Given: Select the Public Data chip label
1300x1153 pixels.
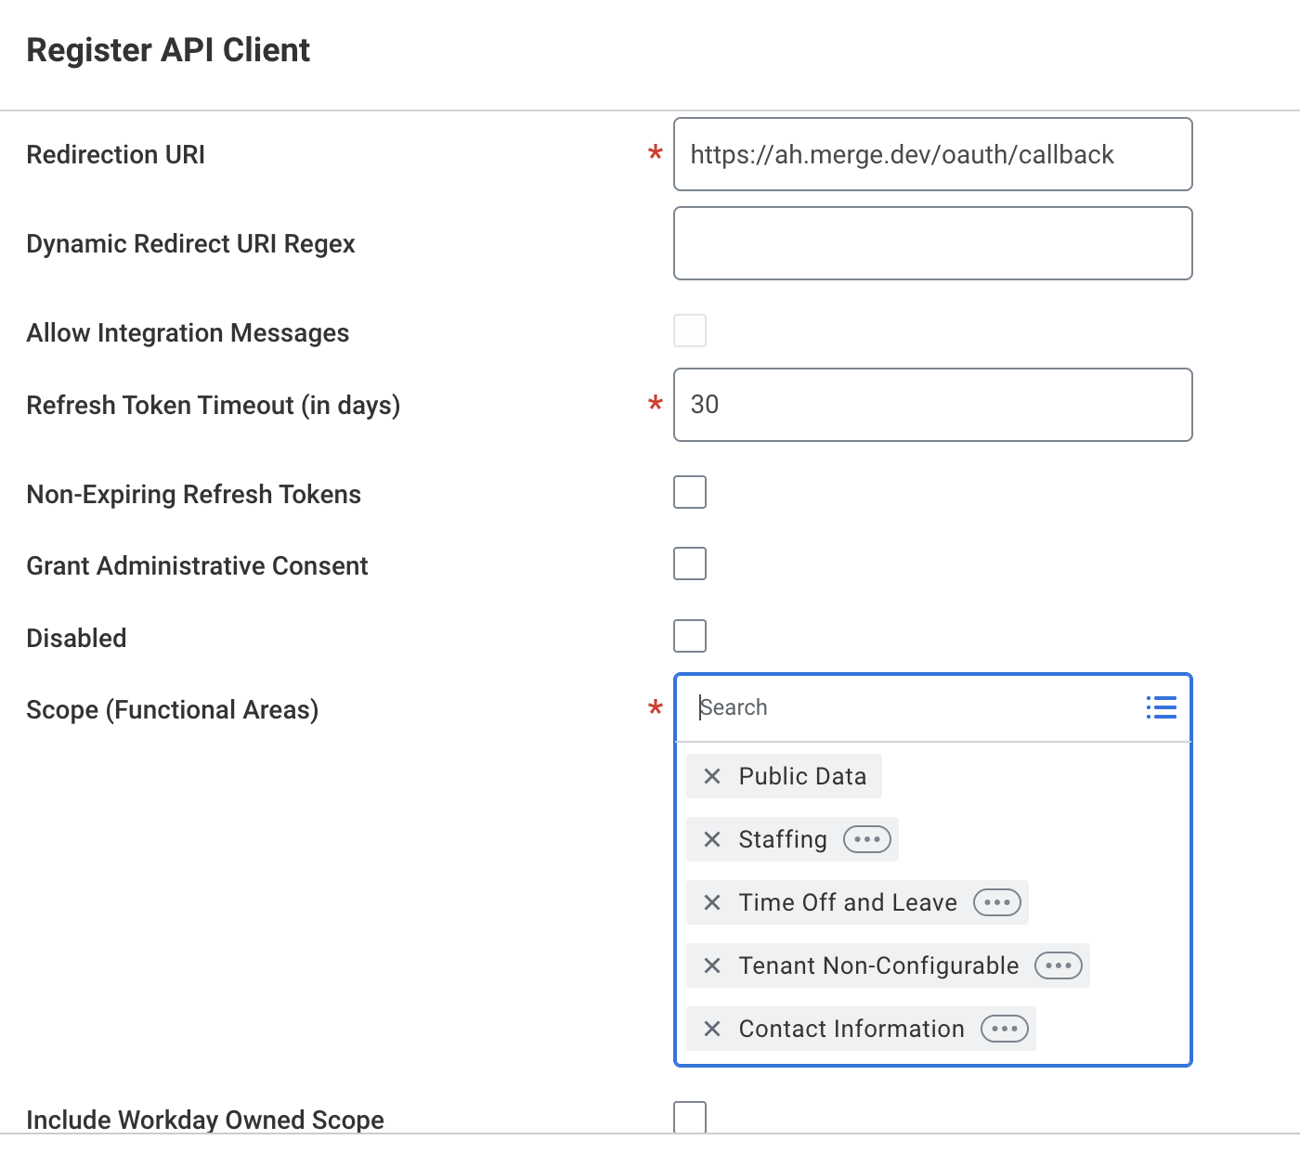Looking at the screenshot, I should coord(802,776).
